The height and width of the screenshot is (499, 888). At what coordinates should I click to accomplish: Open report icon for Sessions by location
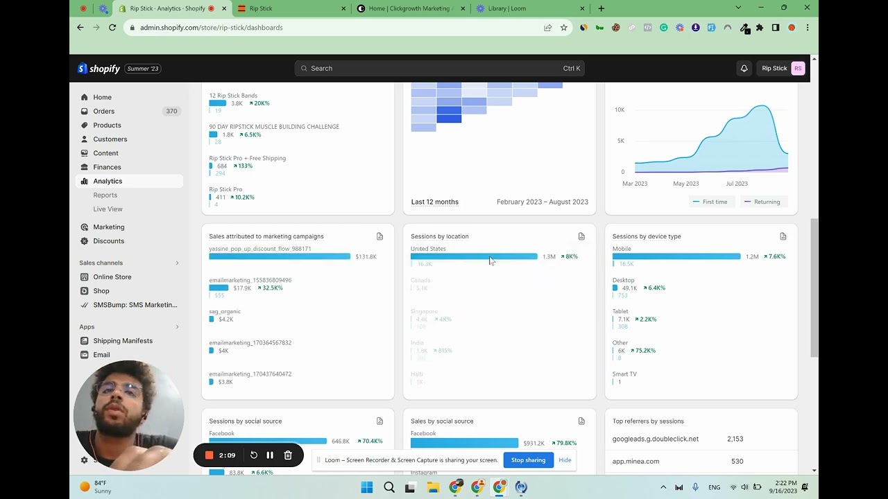(581, 236)
